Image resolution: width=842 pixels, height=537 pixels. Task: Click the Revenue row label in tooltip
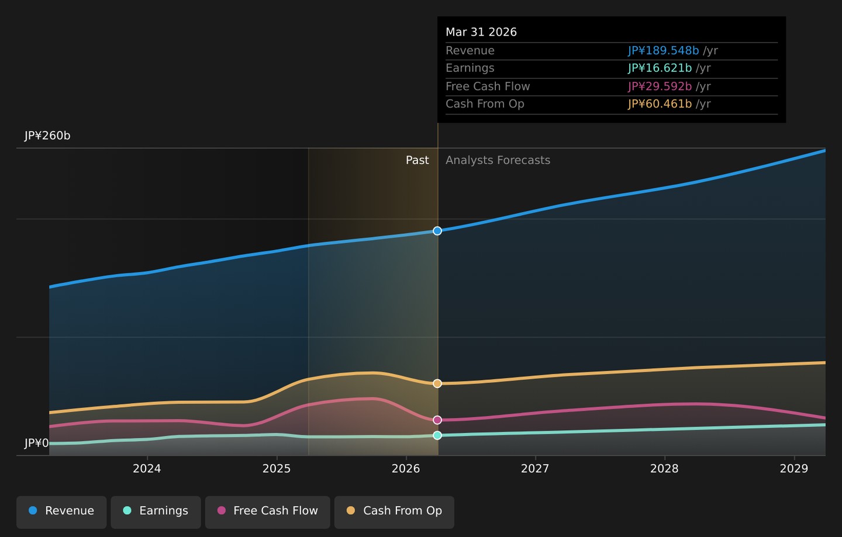(x=470, y=51)
